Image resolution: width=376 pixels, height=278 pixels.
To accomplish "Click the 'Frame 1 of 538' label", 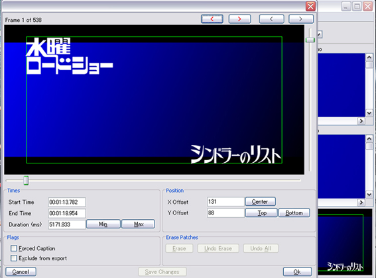I will coord(23,20).
